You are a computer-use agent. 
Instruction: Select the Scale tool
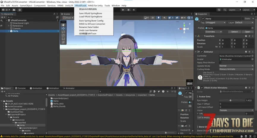tap(63, 35)
